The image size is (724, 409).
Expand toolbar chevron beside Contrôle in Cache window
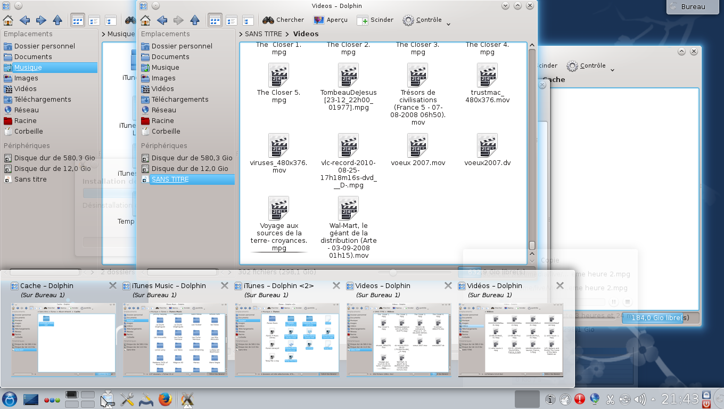pos(612,69)
